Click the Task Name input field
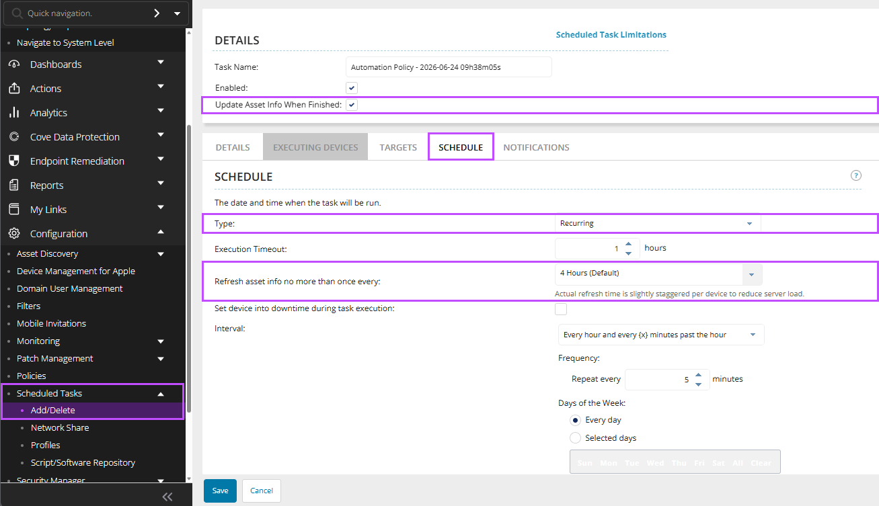 tap(449, 67)
